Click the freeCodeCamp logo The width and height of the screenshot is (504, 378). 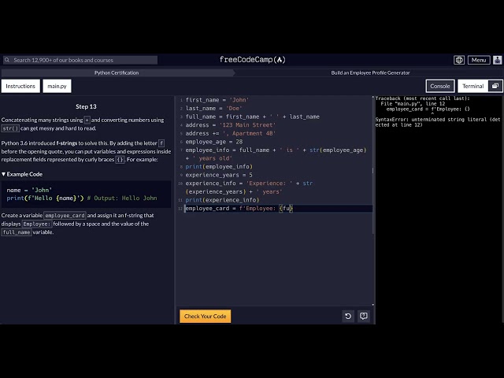pyautogui.click(x=252, y=60)
